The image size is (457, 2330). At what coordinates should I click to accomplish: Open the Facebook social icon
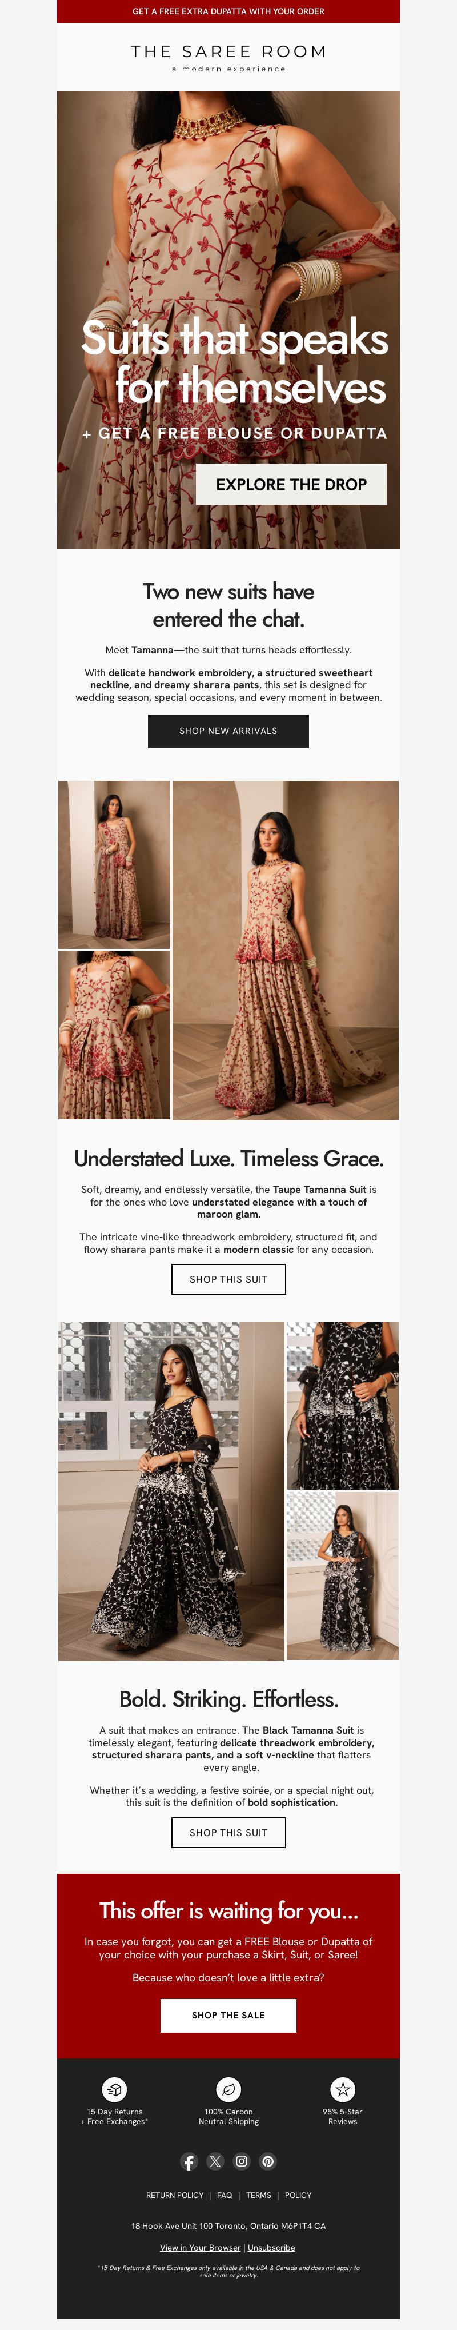[x=189, y=2161]
